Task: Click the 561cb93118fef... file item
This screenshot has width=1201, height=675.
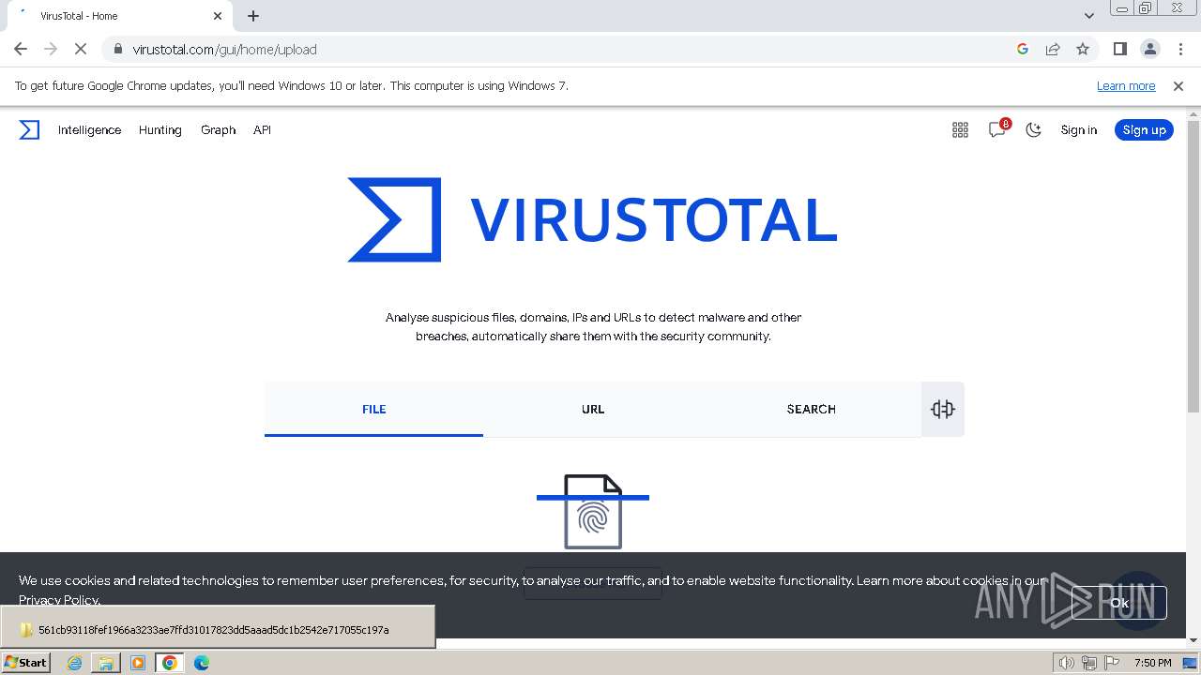Action: click(218, 630)
